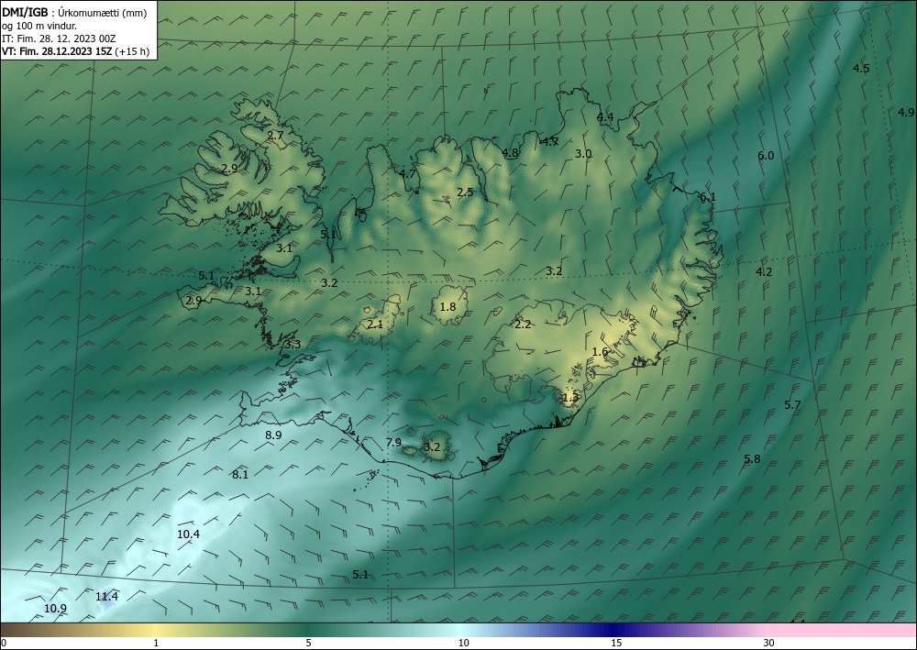The image size is (917, 650).
Task: Click the 30 tick on the color scale
Action: (x=768, y=643)
